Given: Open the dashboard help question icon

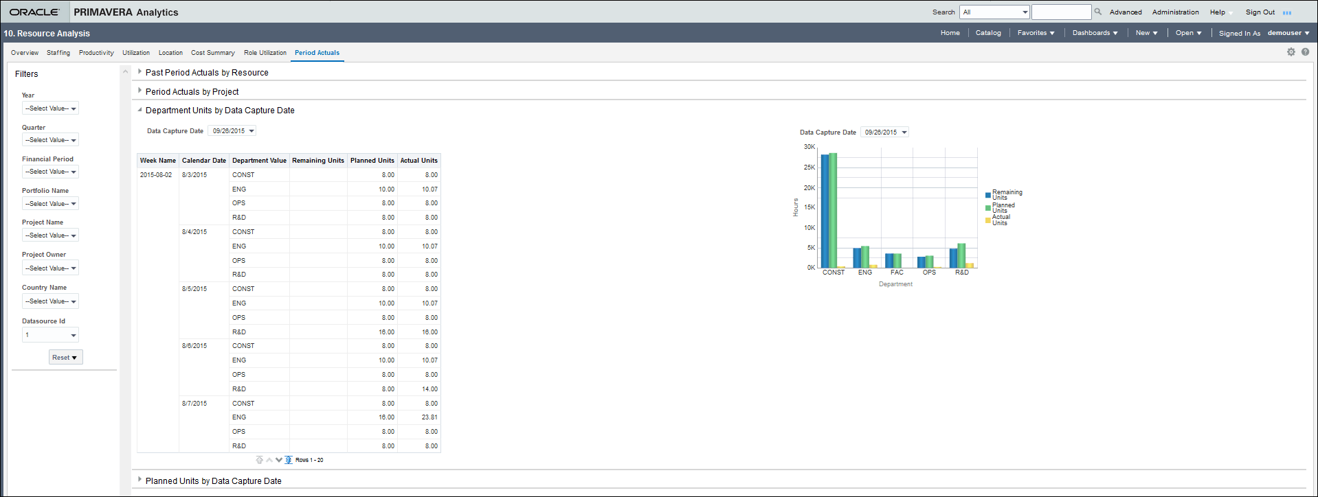Looking at the screenshot, I should click(1305, 52).
